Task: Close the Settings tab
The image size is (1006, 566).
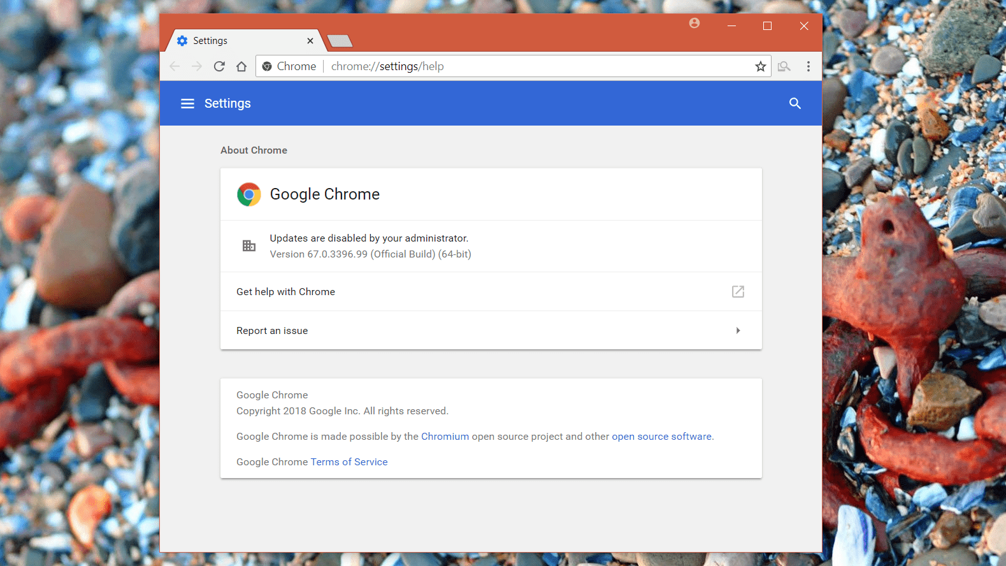Action: tap(310, 41)
